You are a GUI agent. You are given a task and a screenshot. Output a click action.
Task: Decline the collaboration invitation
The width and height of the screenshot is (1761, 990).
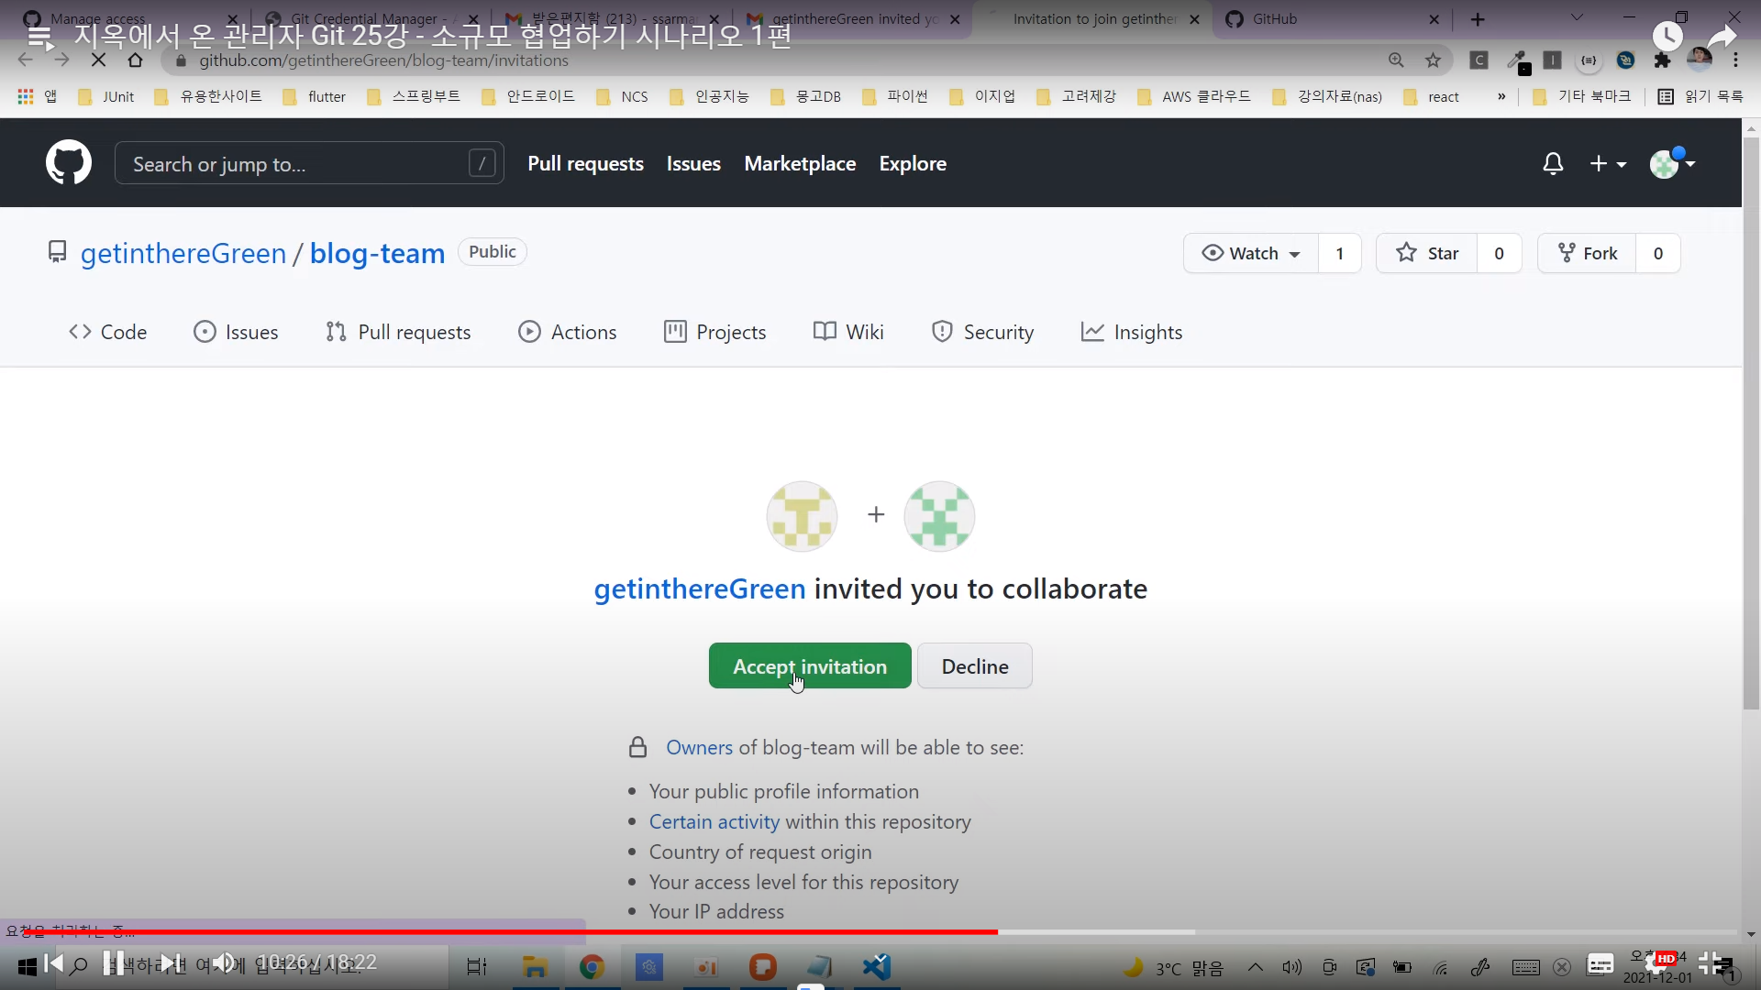click(975, 665)
